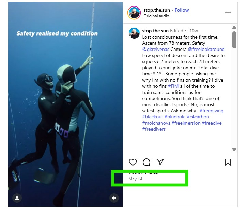Mute the video with speaker icon
248x210 pixels.
click(114, 198)
